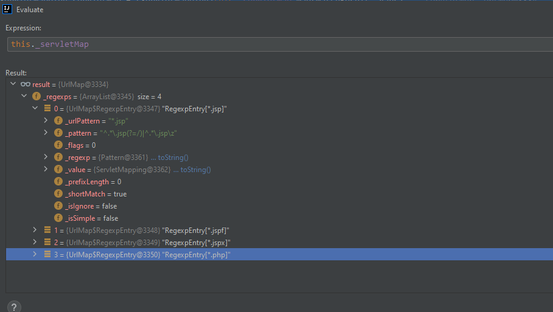The width and height of the screenshot is (553, 312).
Task: Open the help question mark button
Action: (x=14, y=307)
